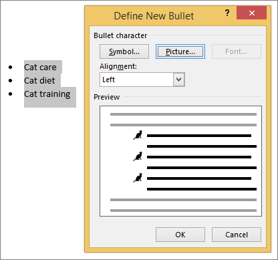Click the disabled Font... button
Viewport: 278px width, 260px height.
coord(237,51)
